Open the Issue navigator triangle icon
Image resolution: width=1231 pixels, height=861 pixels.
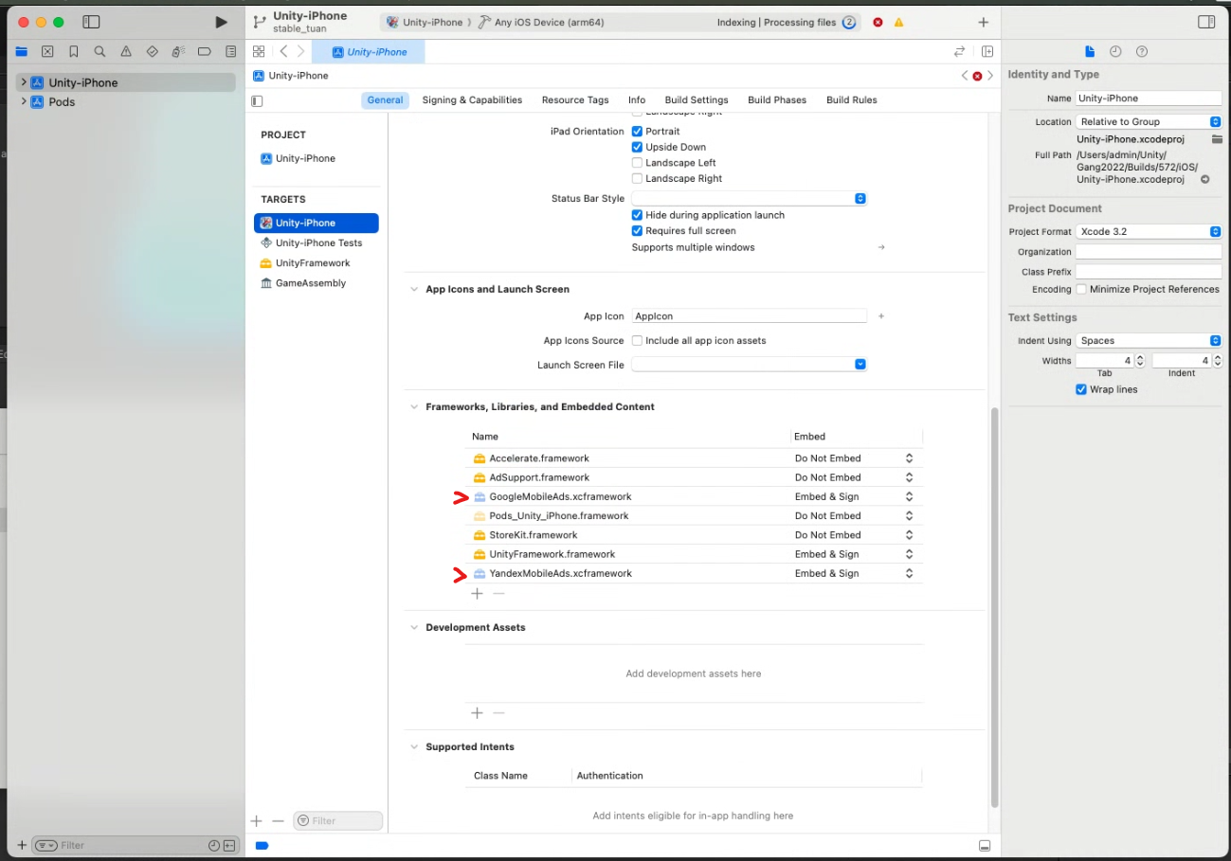[126, 52]
